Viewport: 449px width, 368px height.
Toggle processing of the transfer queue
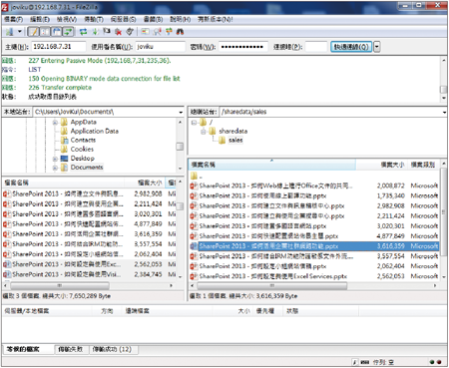(95, 32)
